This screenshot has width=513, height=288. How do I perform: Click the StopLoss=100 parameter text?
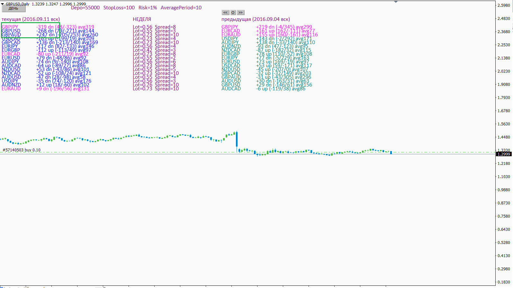coord(119,8)
